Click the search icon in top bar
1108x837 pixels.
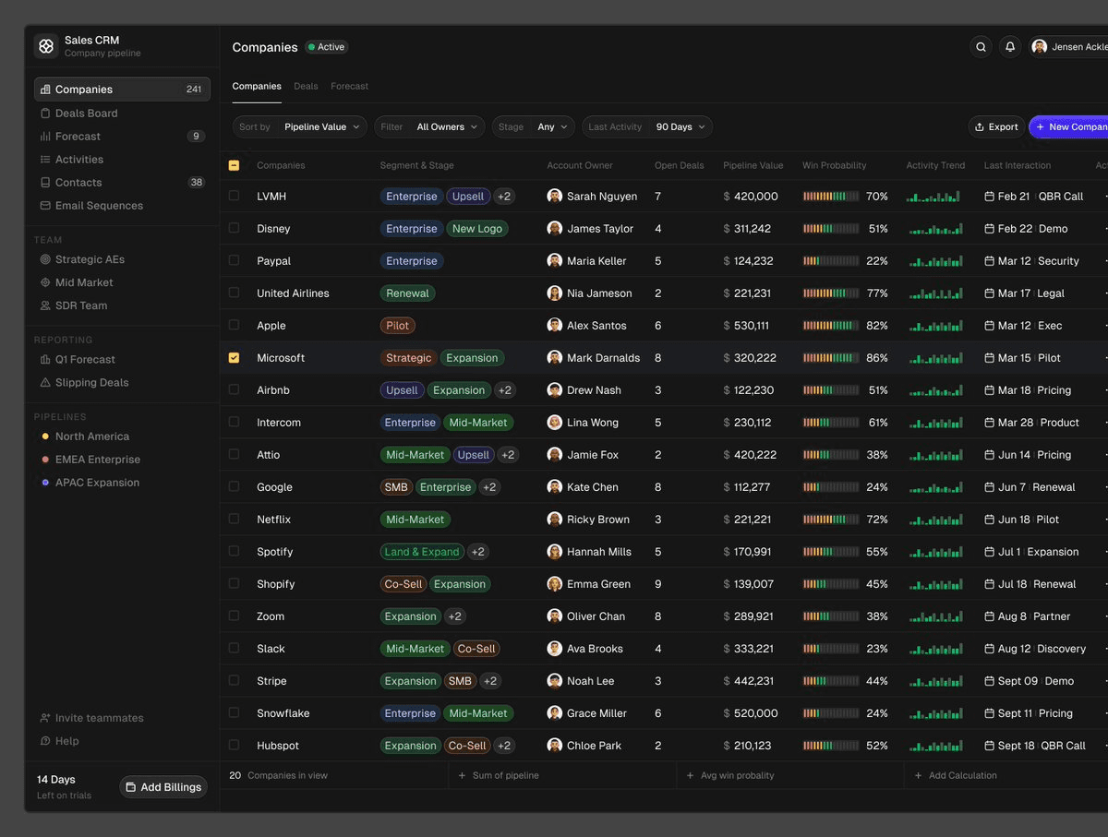[x=982, y=47]
